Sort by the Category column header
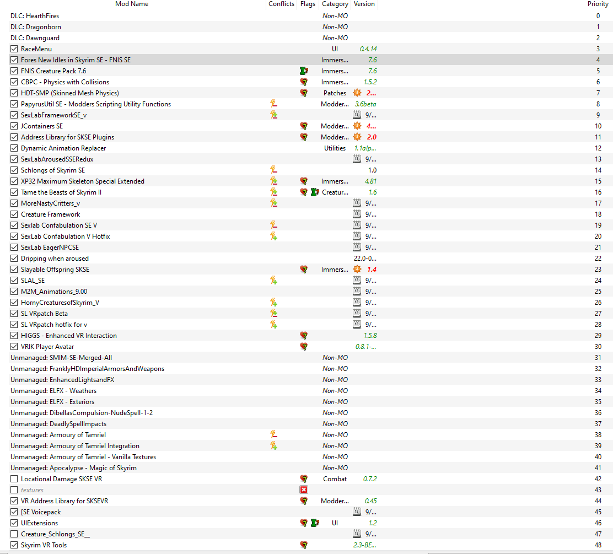Viewport: 613px width, 554px height. coord(335,4)
